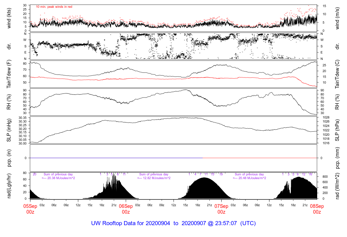Click the 20.48 MJoules/m^2 daily sum annotation
This screenshot has height=237, width=347.
(249, 178)
